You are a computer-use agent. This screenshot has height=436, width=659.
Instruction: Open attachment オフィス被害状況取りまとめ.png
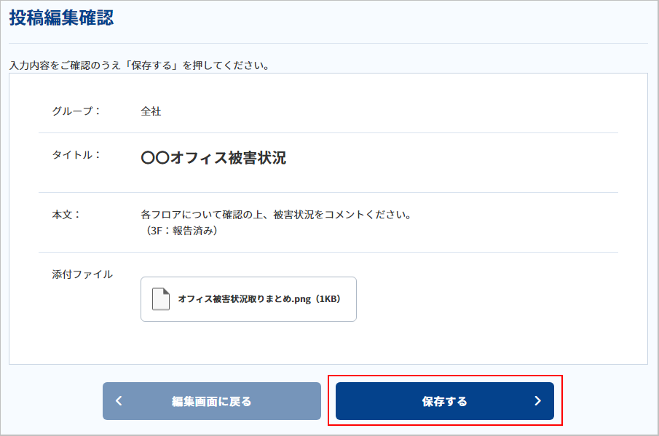[x=248, y=299]
